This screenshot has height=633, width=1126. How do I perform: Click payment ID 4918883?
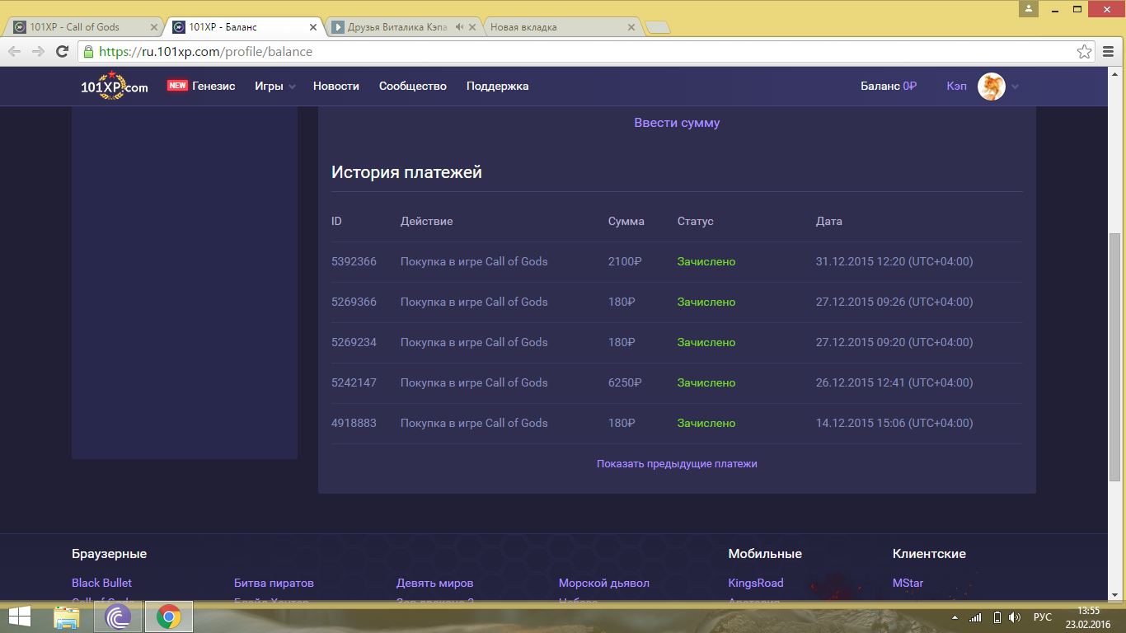coord(354,423)
